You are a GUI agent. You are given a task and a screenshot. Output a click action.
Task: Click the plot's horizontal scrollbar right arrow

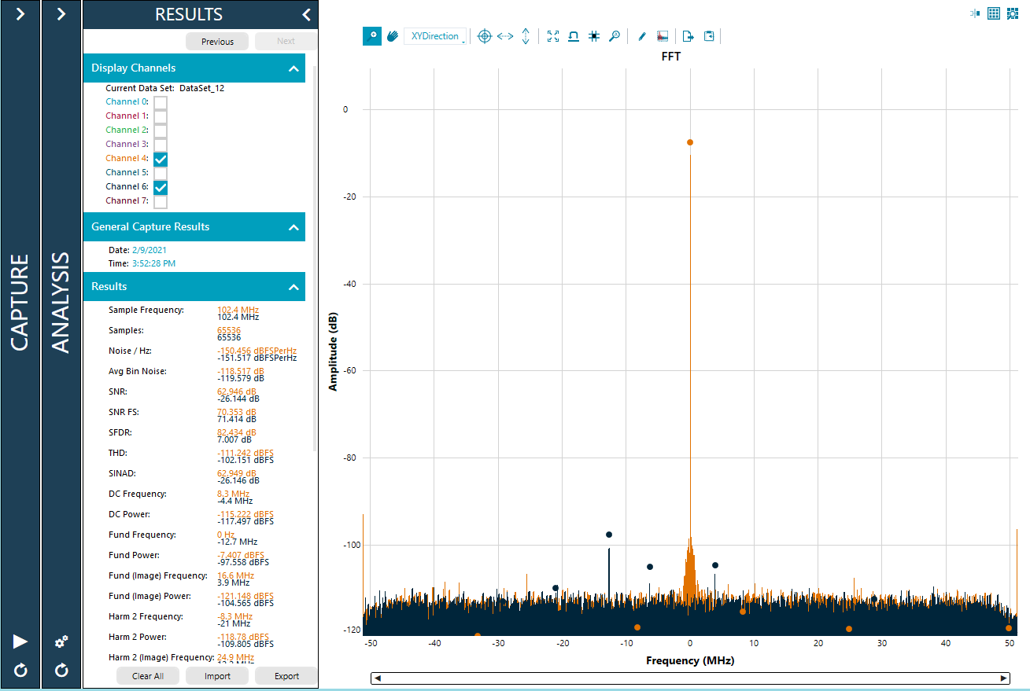point(1003,678)
